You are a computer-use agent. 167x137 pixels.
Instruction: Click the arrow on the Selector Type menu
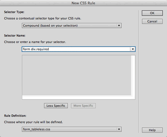(119, 26)
